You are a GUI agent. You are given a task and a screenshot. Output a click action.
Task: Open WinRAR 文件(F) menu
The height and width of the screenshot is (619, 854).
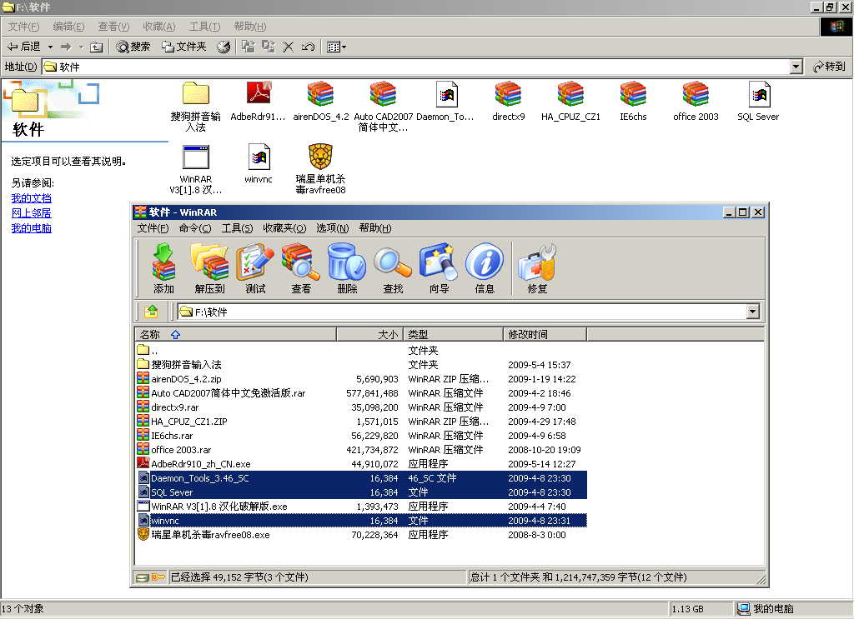click(x=153, y=228)
